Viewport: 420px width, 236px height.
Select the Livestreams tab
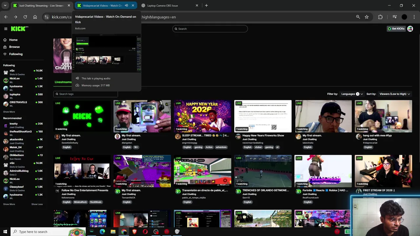[x=63, y=82]
